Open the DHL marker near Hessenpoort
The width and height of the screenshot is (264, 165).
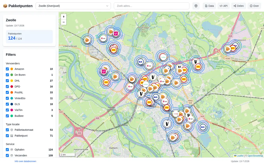233,48
